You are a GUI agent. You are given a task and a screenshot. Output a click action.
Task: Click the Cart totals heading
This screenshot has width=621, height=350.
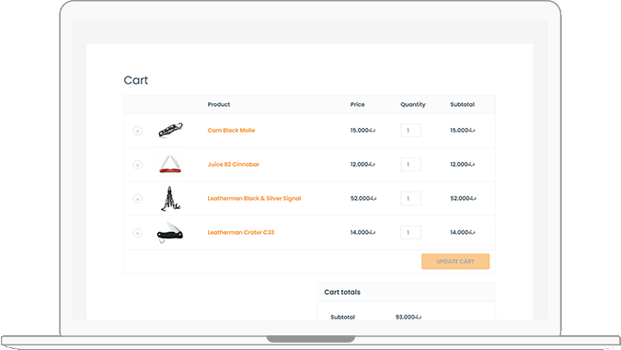[x=342, y=292]
